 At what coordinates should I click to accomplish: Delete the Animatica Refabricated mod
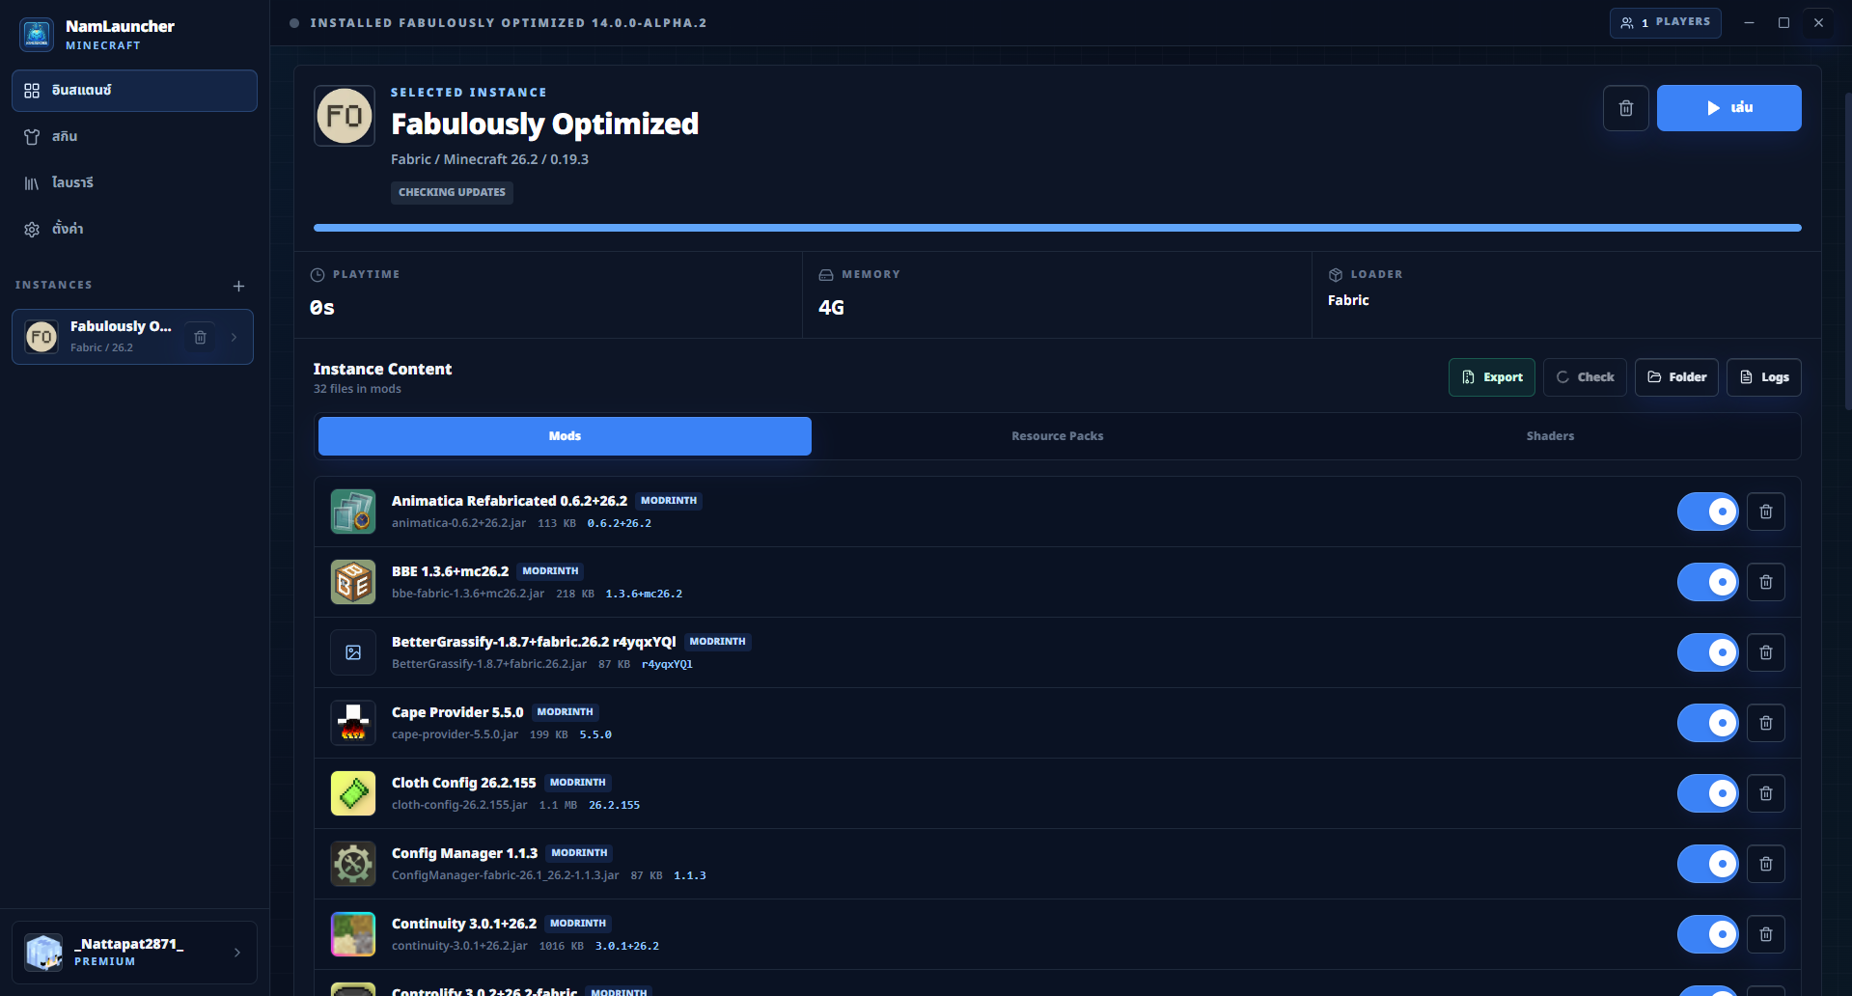(x=1765, y=512)
